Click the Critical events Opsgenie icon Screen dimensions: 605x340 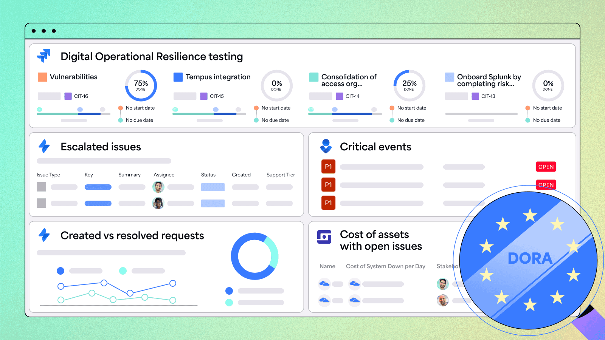[326, 146]
